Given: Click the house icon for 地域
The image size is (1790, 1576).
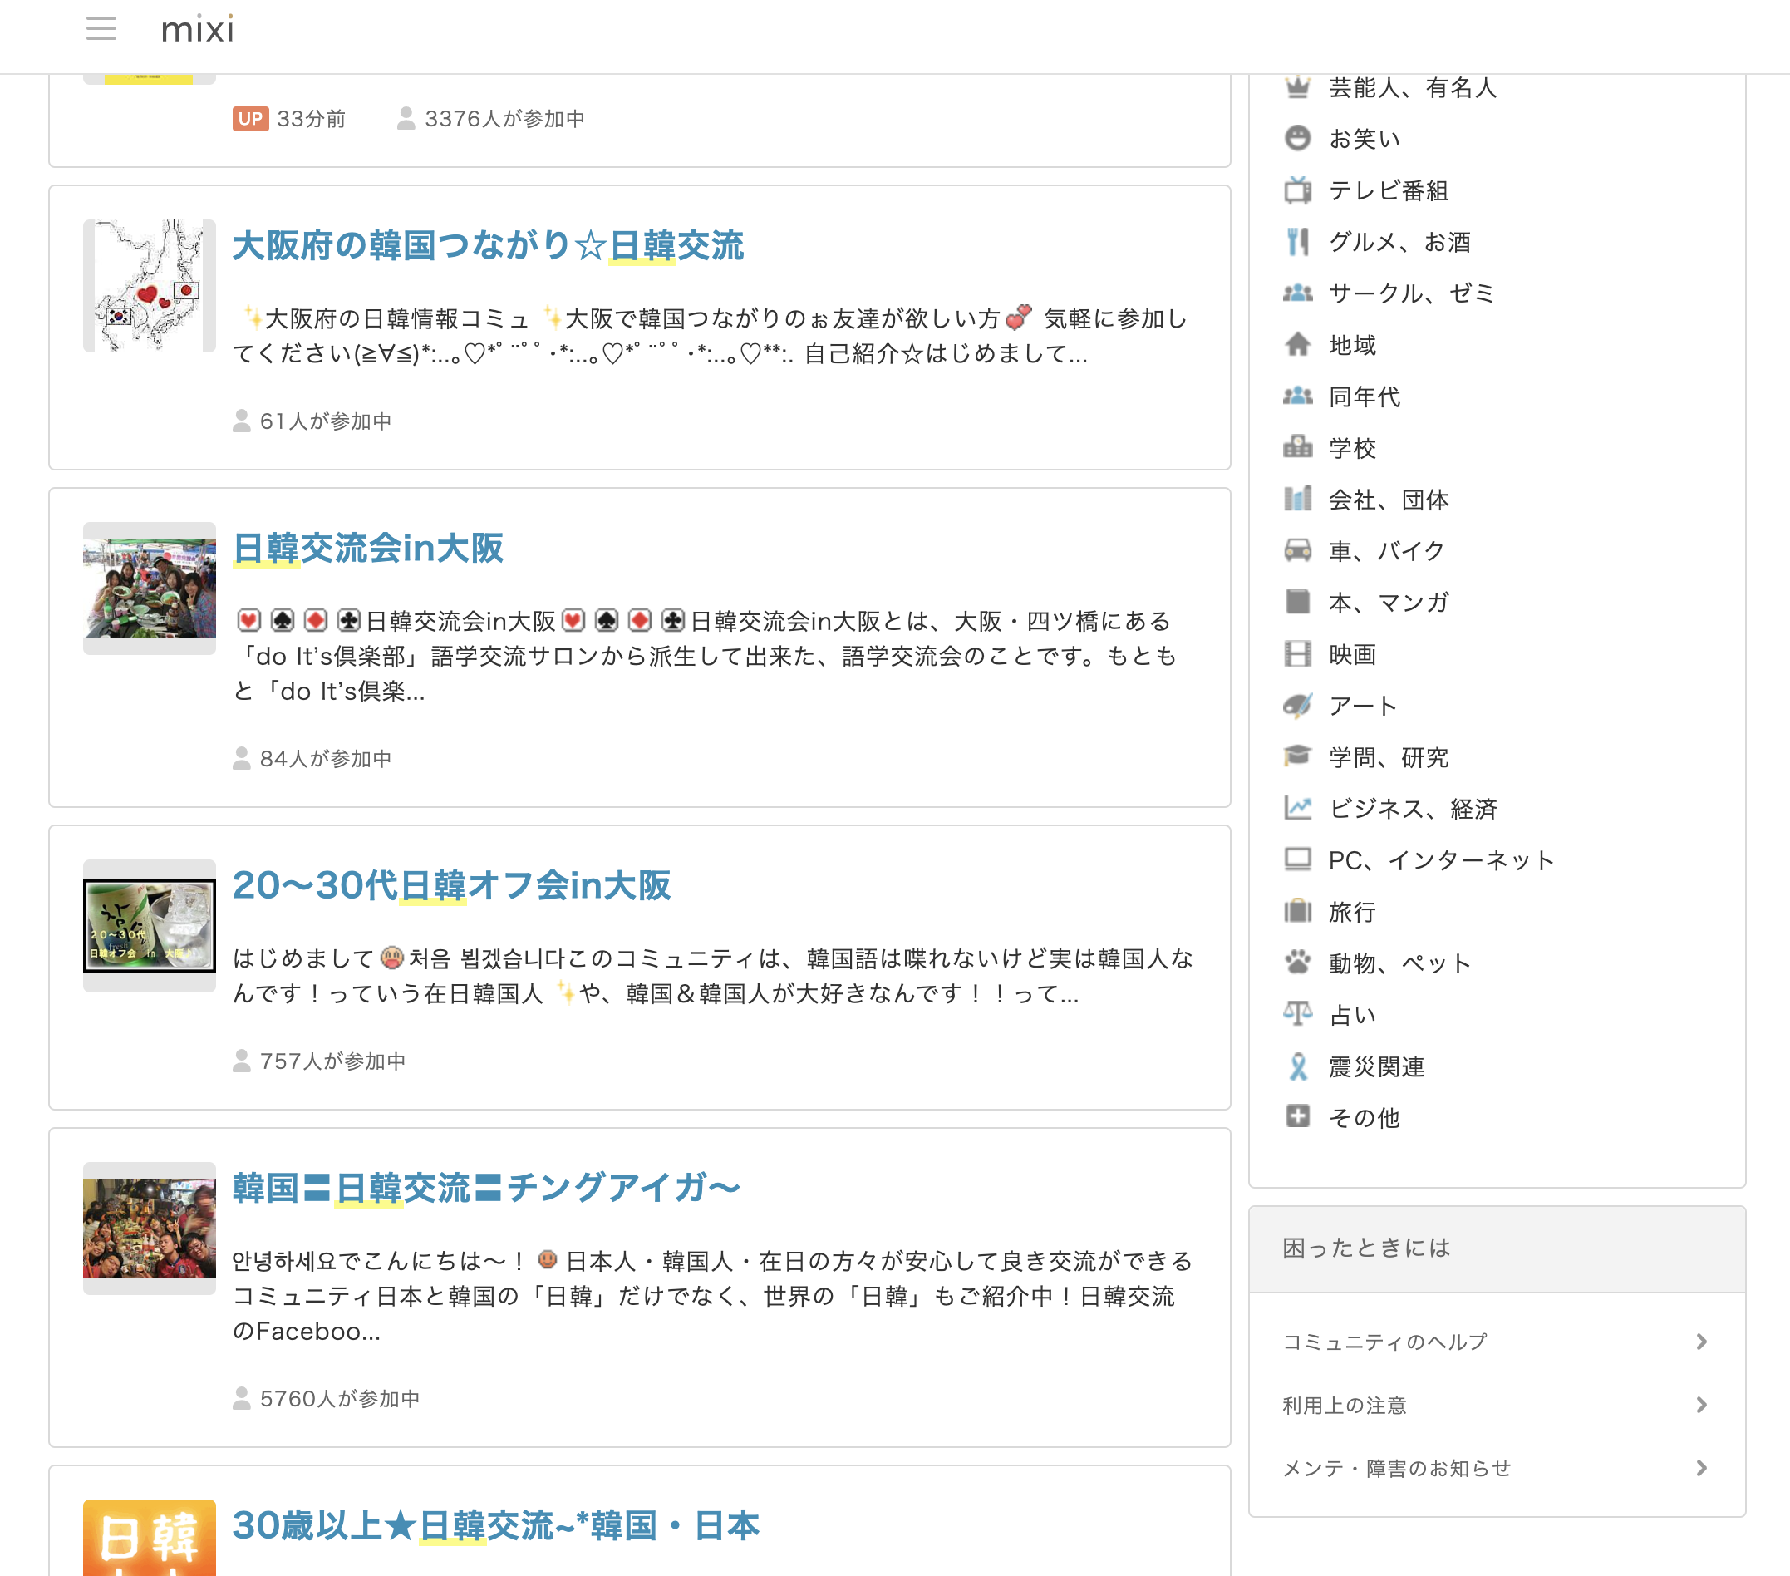Looking at the screenshot, I should 1297,345.
